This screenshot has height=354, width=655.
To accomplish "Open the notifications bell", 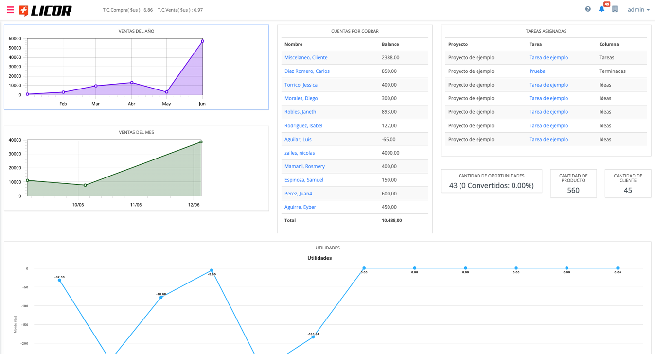I will tap(602, 9).
